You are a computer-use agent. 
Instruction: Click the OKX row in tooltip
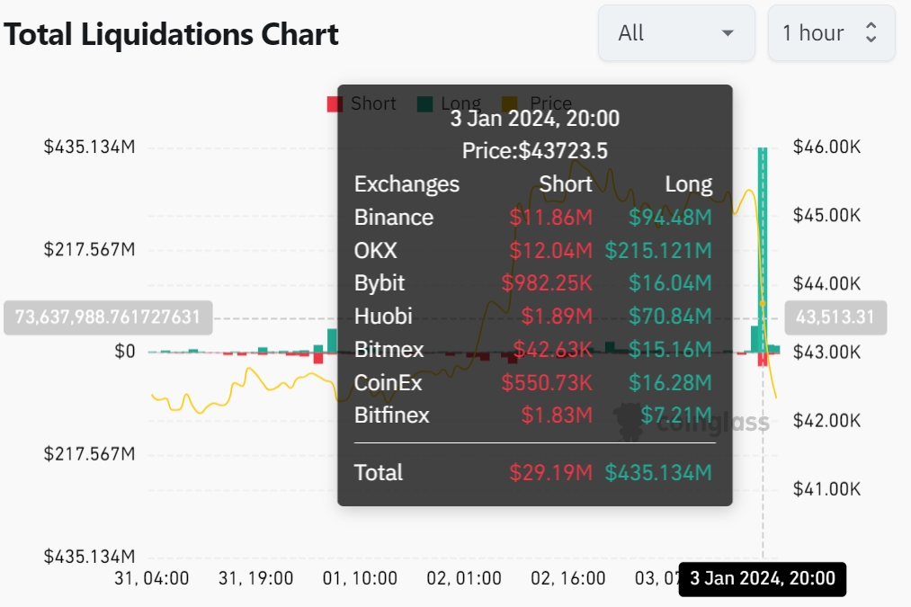click(x=533, y=250)
